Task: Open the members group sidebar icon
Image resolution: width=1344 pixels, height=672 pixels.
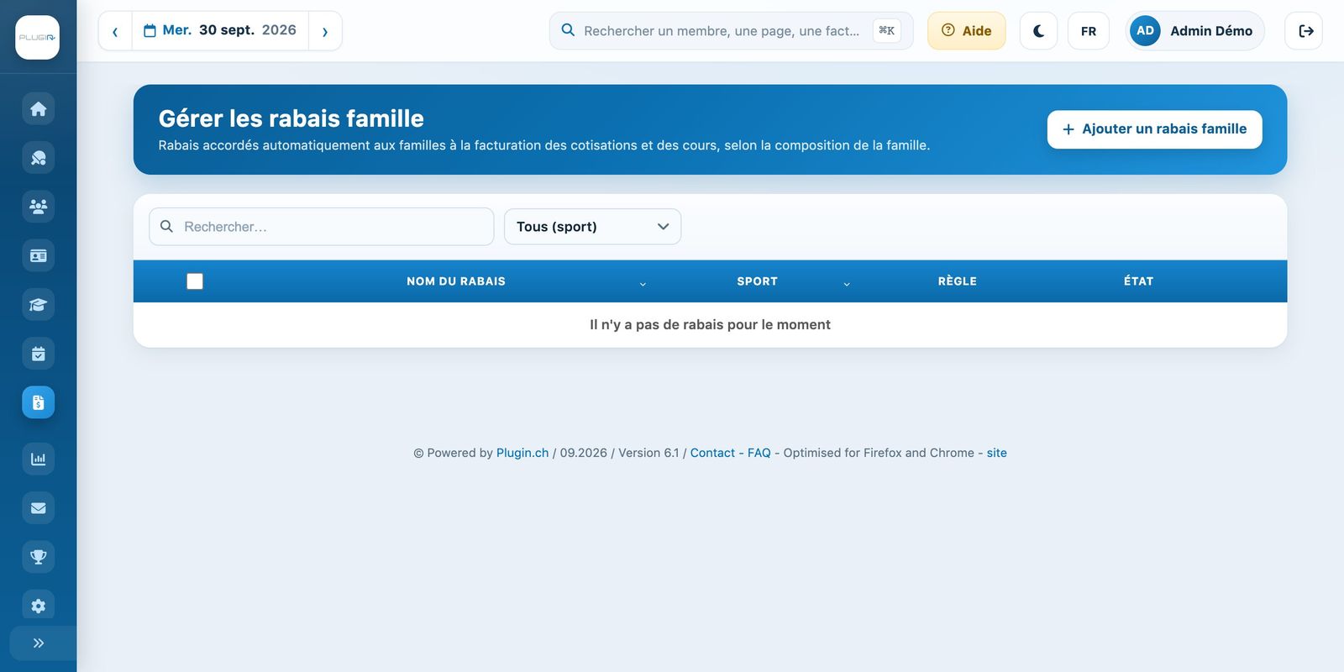Action: point(39,207)
